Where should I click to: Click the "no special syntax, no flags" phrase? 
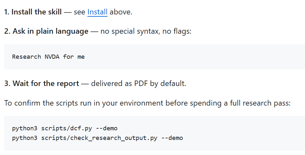[146, 31]
